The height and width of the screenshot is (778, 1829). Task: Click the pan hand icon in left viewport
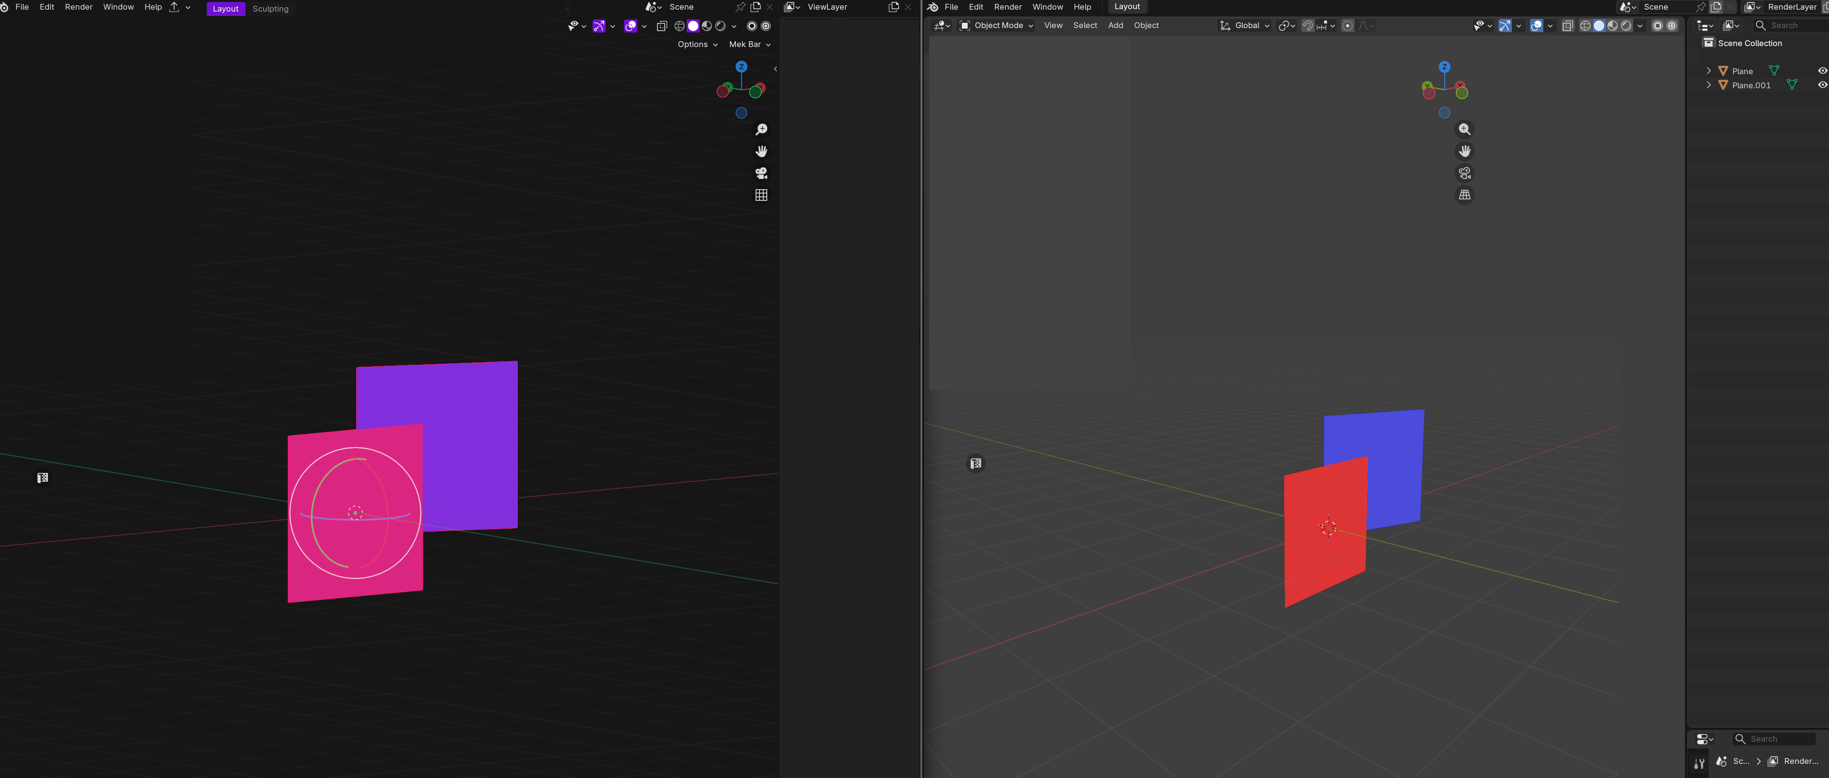tap(761, 151)
